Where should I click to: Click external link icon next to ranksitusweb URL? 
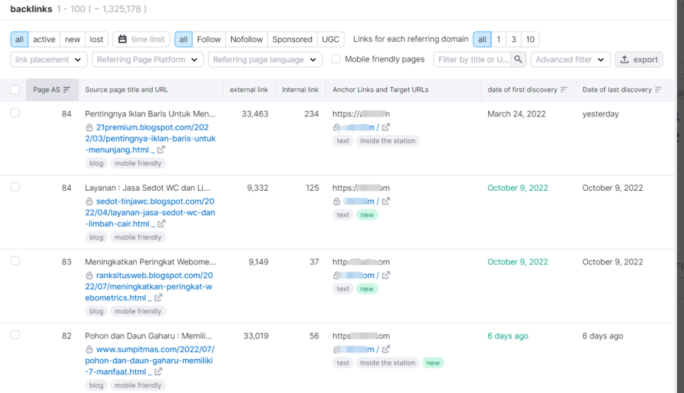158,298
